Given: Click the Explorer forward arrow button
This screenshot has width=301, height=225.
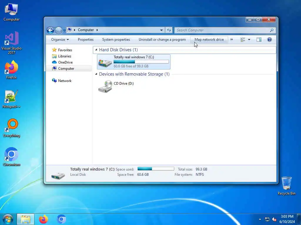Looking at the screenshot, I should (x=58, y=30).
